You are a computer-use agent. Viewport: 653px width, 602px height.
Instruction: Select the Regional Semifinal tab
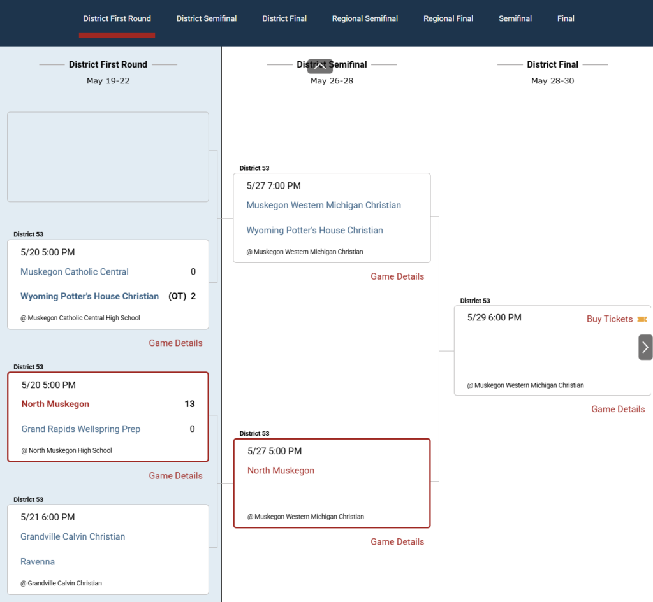(x=365, y=18)
